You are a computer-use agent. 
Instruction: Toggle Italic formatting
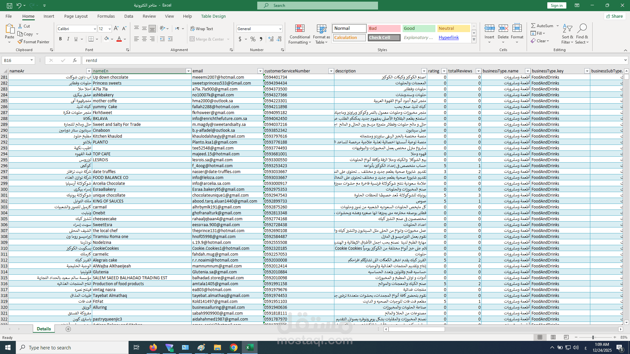pos(68,39)
